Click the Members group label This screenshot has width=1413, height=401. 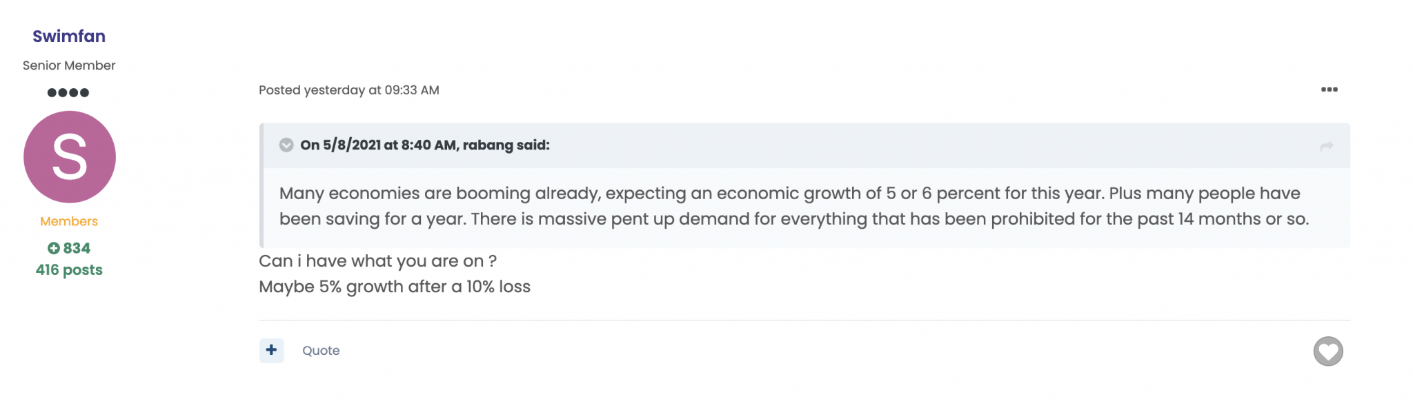(69, 221)
